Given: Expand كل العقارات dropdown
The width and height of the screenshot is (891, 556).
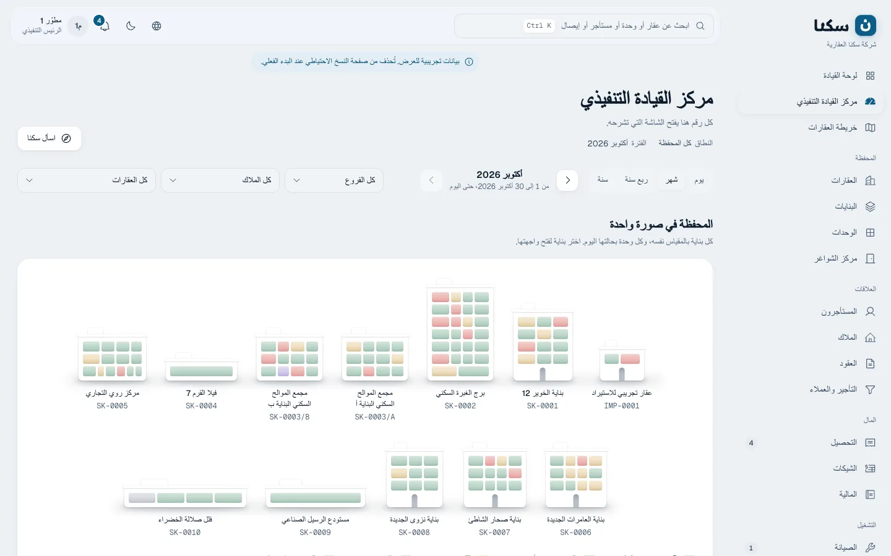Looking at the screenshot, I should tap(87, 180).
